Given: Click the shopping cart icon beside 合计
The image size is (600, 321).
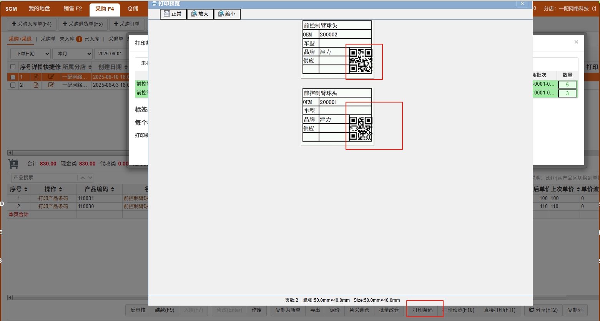Looking at the screenshot, I should [x=13, y=164].
